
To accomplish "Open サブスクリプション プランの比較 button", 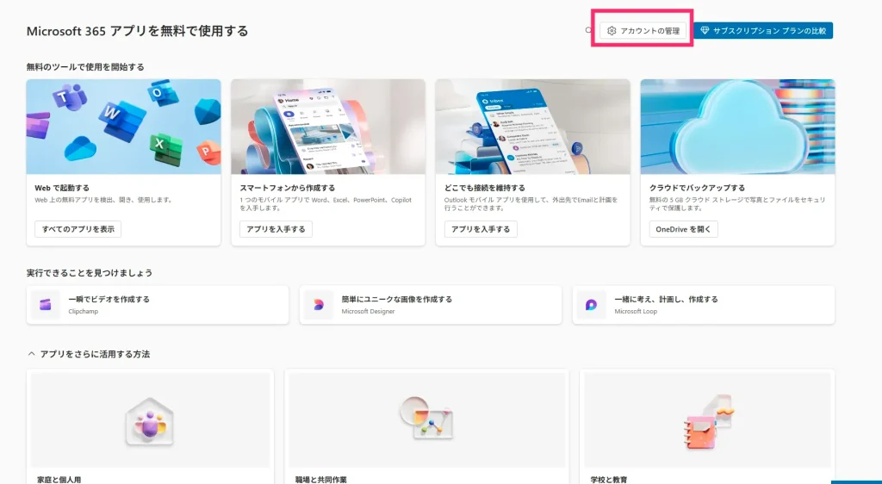I will [763, 31].
